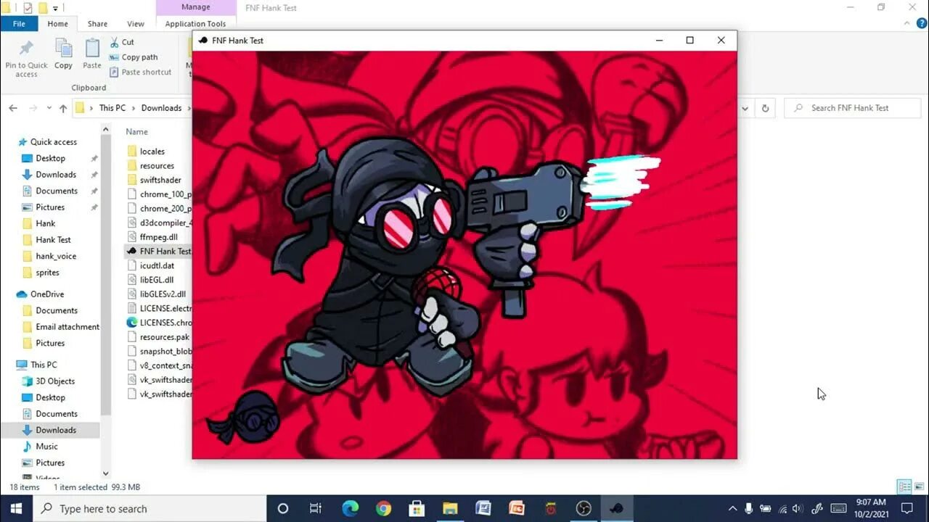Select the Manage contextual tab

click(x=195, y=7)
